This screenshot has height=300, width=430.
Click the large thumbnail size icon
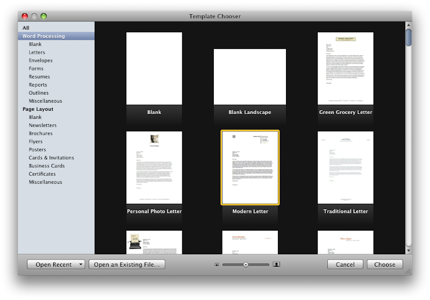277,265
